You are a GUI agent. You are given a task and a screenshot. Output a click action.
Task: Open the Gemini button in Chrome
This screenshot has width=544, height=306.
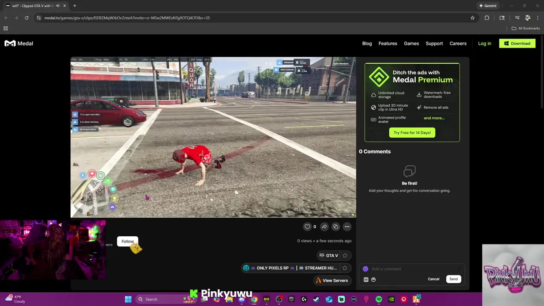[x=487, y=6]
